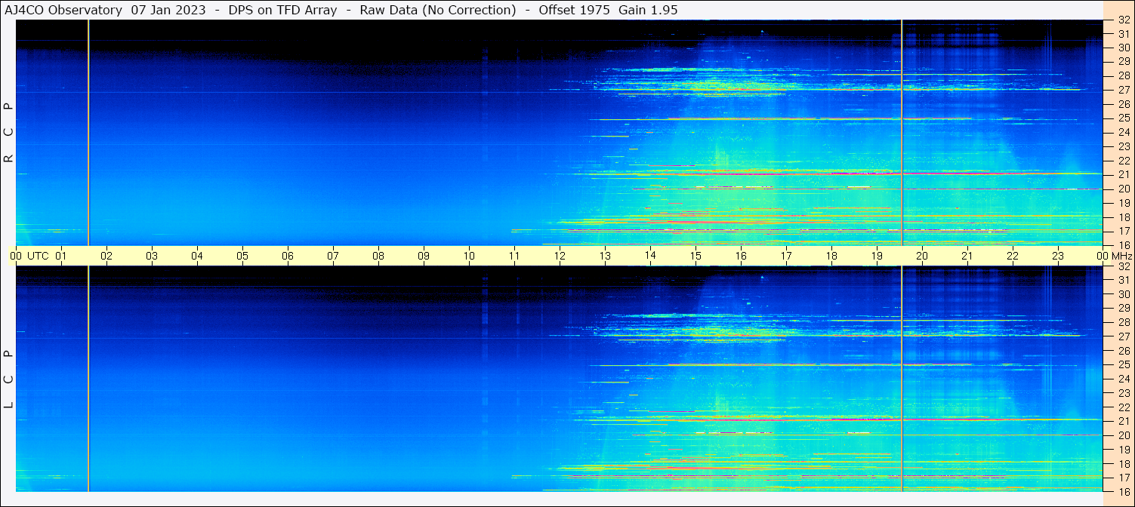Click the '27' MHz label of RCP panel
1135x507 pixels.
click(x=1124, y=90)
